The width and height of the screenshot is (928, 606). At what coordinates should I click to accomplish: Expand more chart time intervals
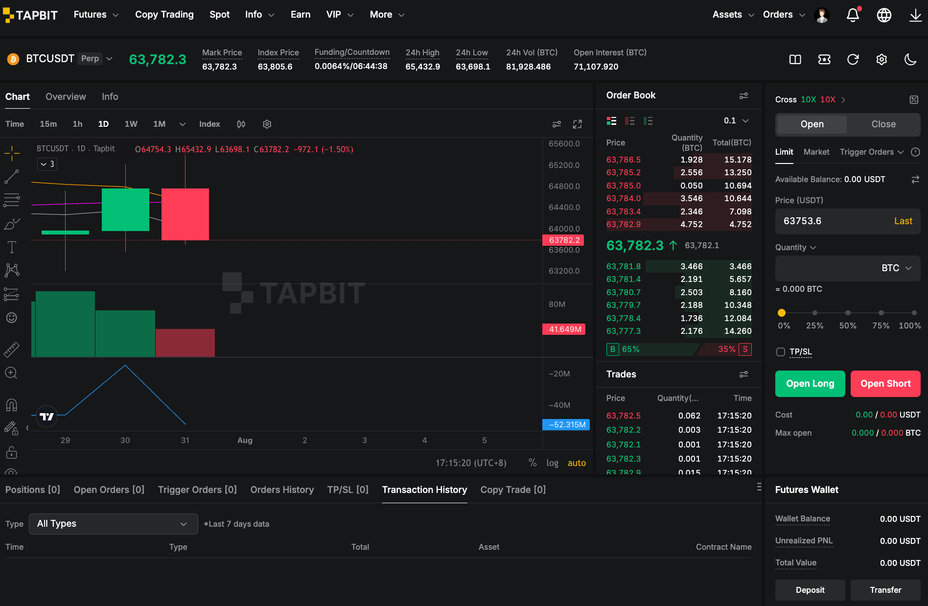pyautogui.click(x=183, y=124)
